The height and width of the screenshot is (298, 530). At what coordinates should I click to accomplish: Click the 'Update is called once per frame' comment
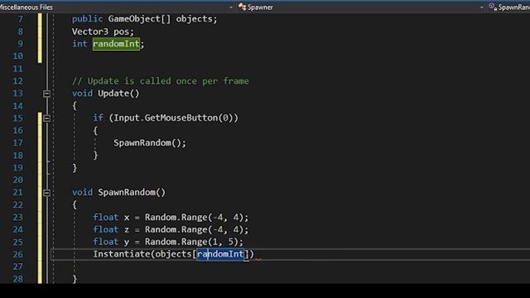click(x=161, y=81)
